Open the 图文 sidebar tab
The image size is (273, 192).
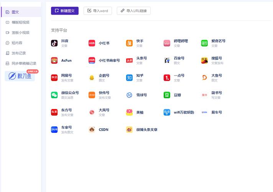21,12
